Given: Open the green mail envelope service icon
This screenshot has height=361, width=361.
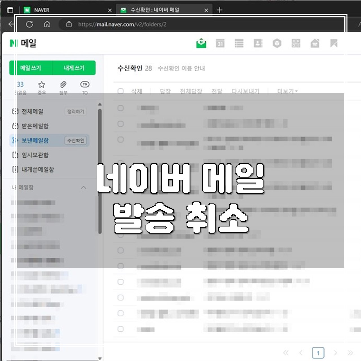Looking at the screenshot, I should pyautogui.click(x=201, y=43).
